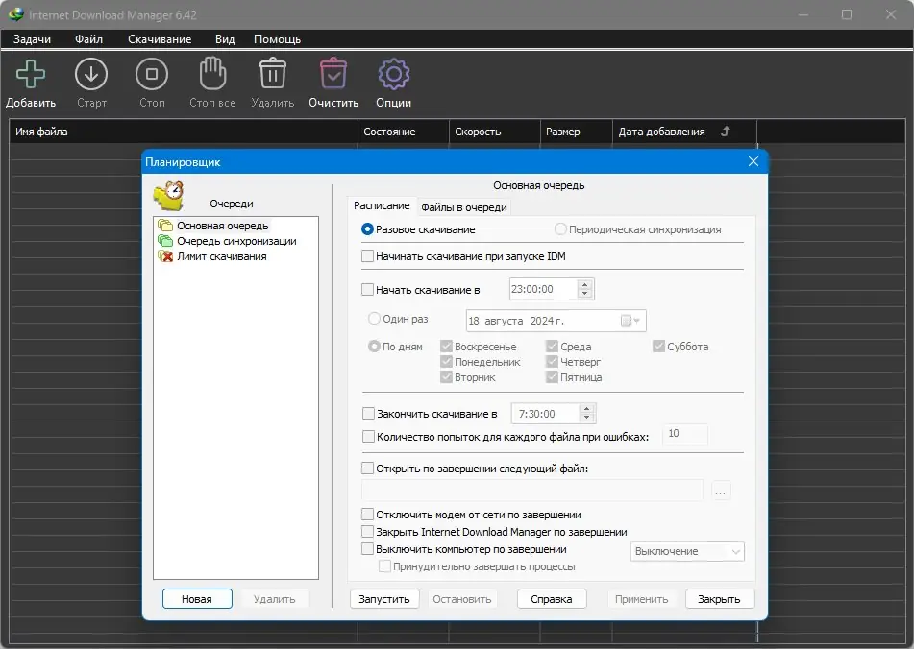Enable Отключить модем от сети по завершении
914x649 pixels.
pos(367,515)
